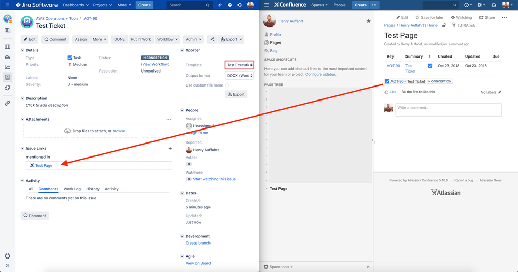Switch to Work Log activity tab
518x272 pixels.
pyautogui.click(x=72, y=189)
